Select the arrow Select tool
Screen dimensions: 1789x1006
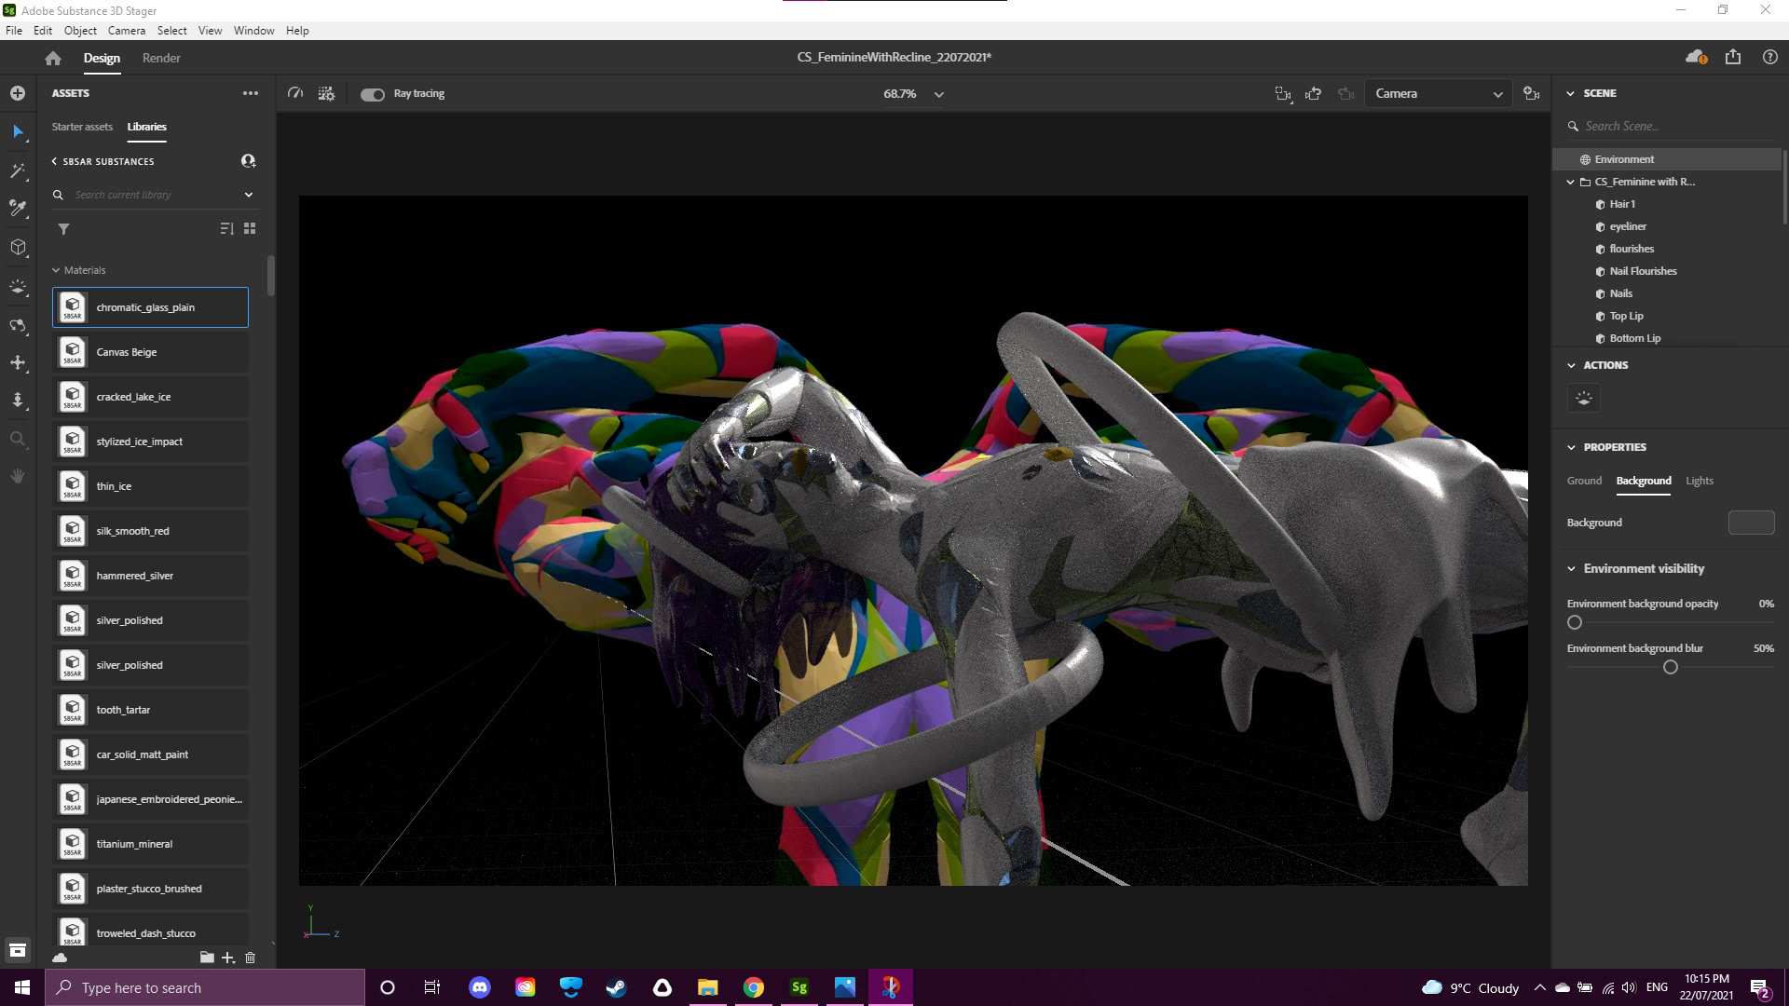click(x=18, y=131)
